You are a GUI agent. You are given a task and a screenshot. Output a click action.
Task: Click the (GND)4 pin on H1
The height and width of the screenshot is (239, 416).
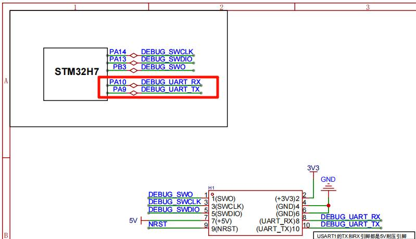[287, 206]
